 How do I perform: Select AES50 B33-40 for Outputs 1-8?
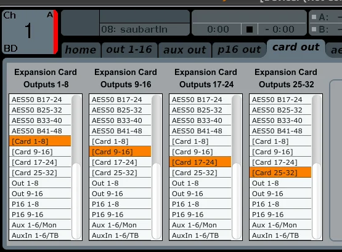pos(40,120)
